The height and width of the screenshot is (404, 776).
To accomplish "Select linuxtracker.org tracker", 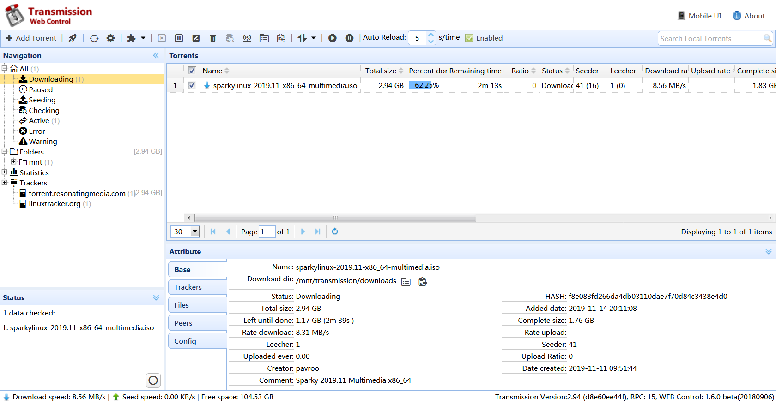I will 55,203.
